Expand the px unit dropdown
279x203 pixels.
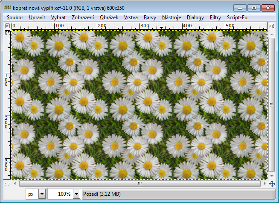(41, 194)
